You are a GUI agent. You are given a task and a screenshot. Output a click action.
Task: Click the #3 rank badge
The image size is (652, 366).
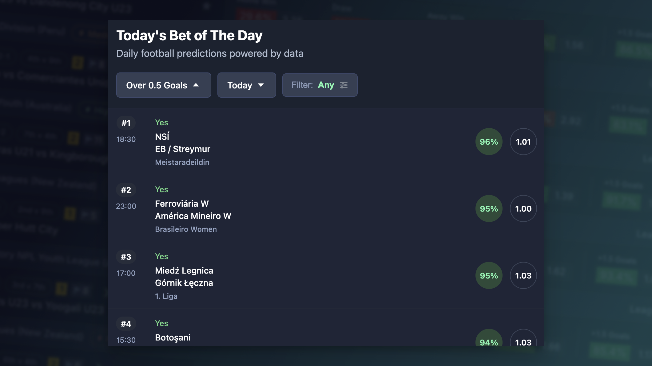tap(126, 257)
